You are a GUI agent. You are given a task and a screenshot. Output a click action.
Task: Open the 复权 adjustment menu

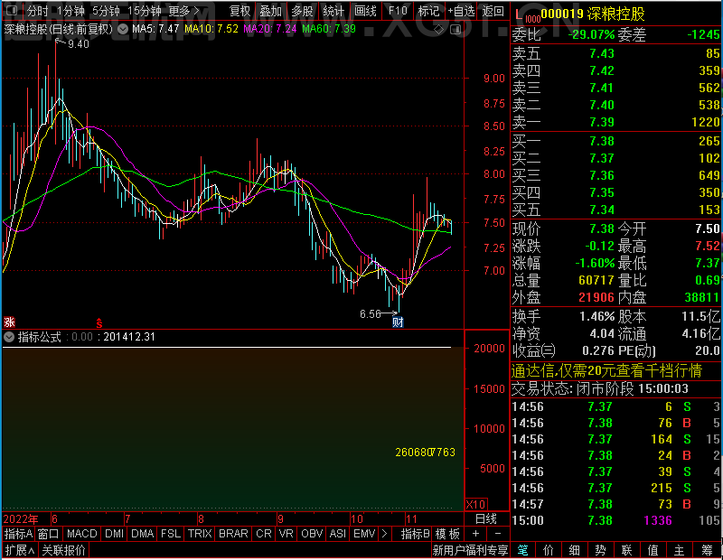tap(239, 11)
